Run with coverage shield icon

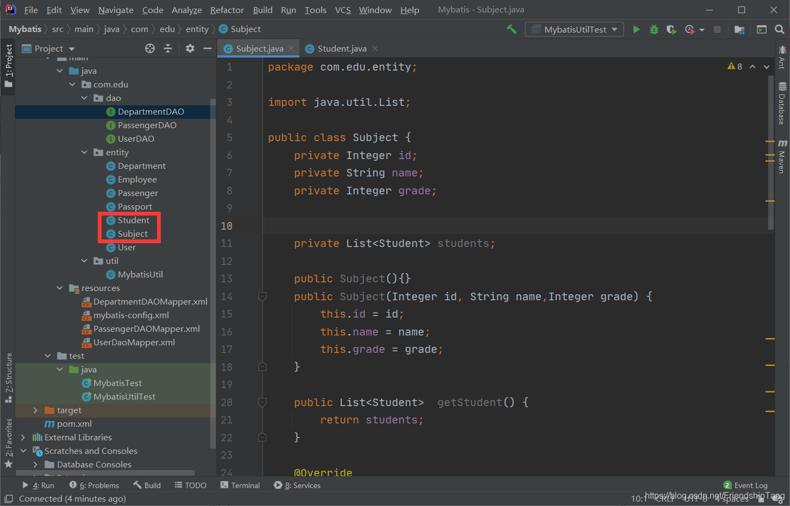[x=672, y=29]
